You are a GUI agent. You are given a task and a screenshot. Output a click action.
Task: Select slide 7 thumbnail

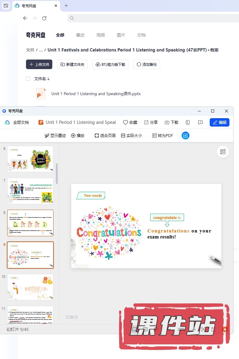point(30,191)
